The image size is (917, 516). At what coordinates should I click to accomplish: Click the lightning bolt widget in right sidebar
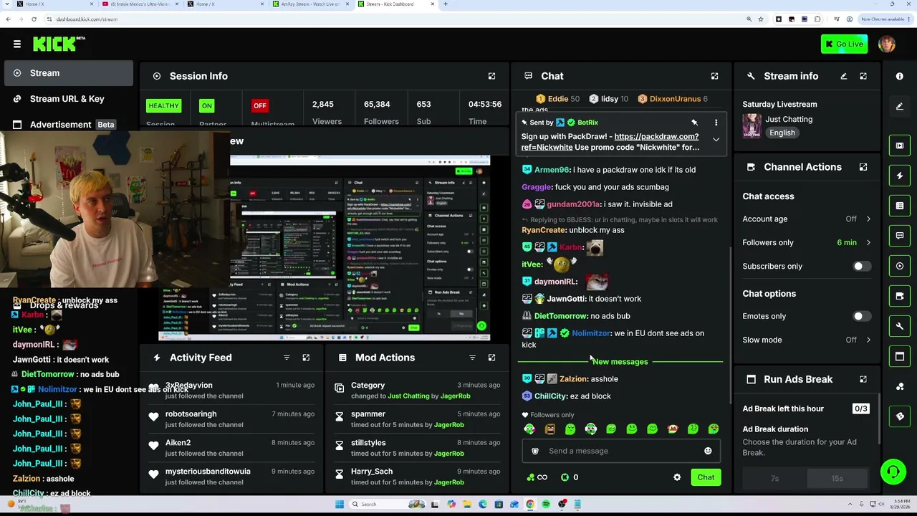(900, 176)
